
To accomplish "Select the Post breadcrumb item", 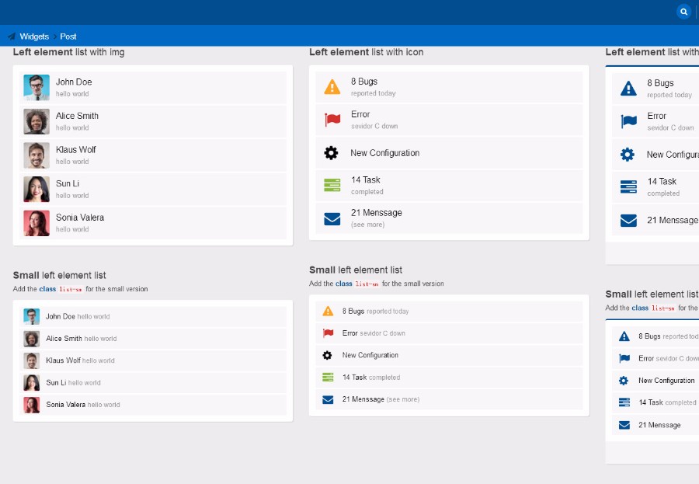I will [x=68, y=37].
